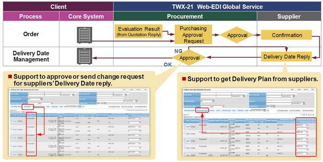Click first row Detail button in supplier screenshot
Viewport: 323px width, 162px height.
[x=188, y=127]
